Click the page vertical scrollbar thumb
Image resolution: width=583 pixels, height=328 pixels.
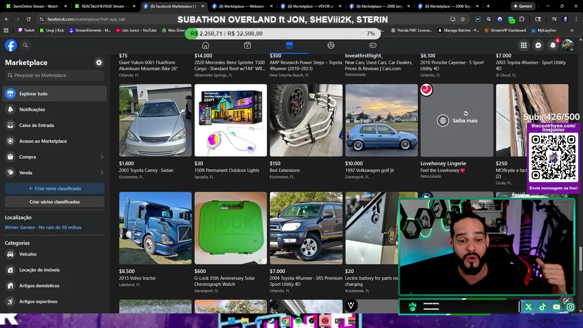click(581, 258)
